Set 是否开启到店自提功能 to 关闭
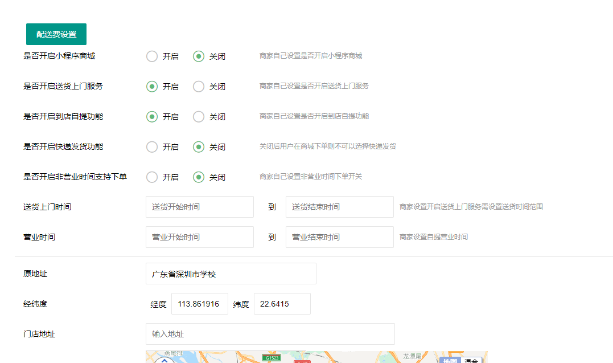This screenshot has height=363, width=613. pos(199,117)
